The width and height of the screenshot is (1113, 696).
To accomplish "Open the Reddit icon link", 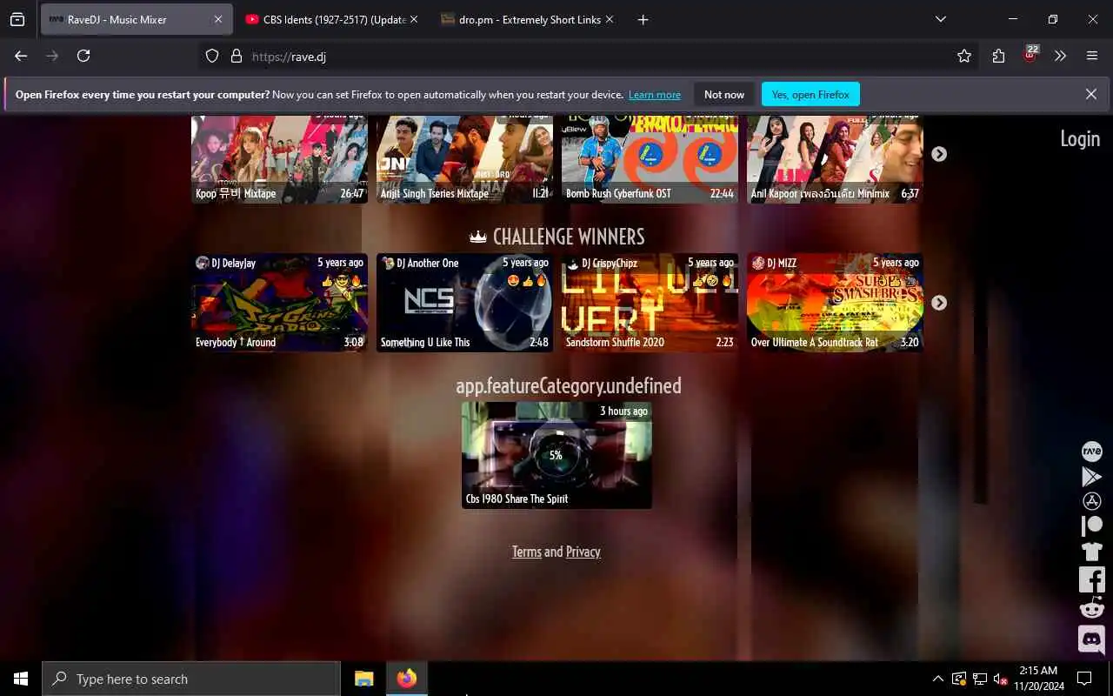I will click(x=1091, y=608).
